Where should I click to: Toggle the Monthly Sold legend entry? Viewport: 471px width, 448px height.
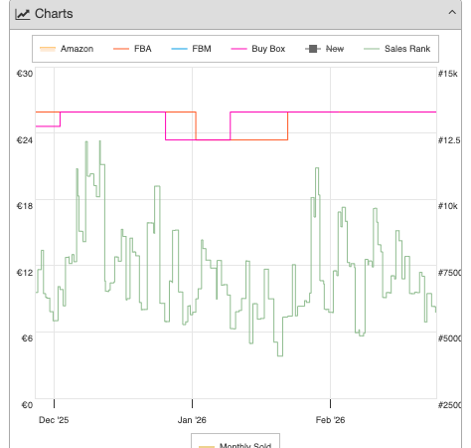(235, 445)
